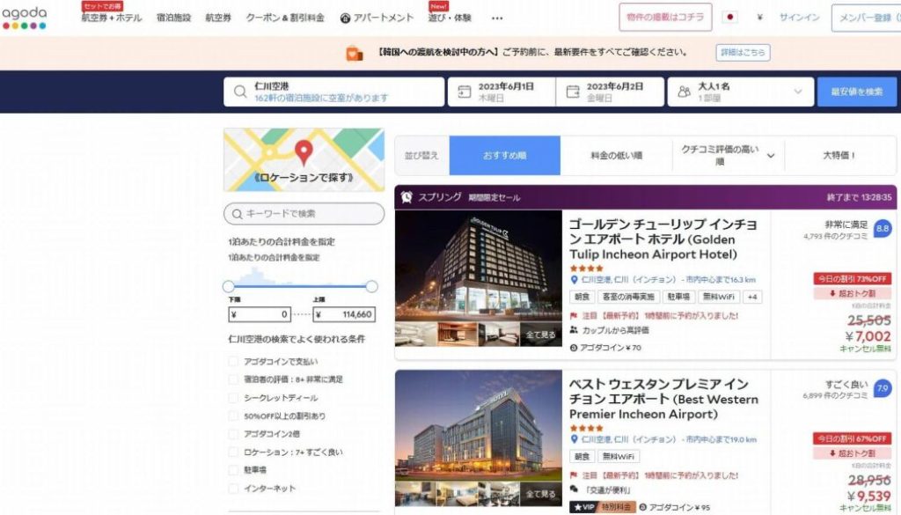Expand the 大人1名 guests dropdown
Viewport: 901px width, 515px height.
(797, 92)
